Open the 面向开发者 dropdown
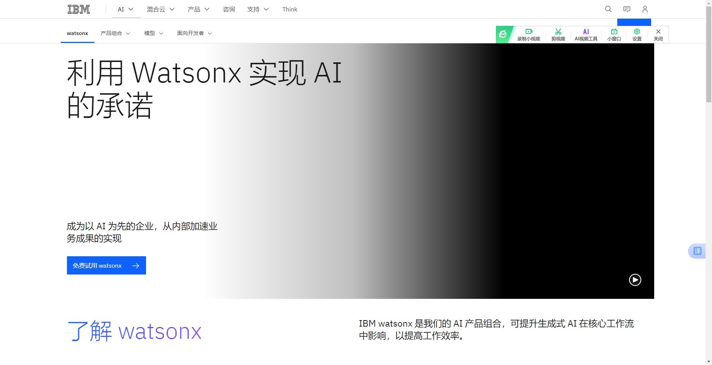Screen dimensions: 712x365 point(194,33)
